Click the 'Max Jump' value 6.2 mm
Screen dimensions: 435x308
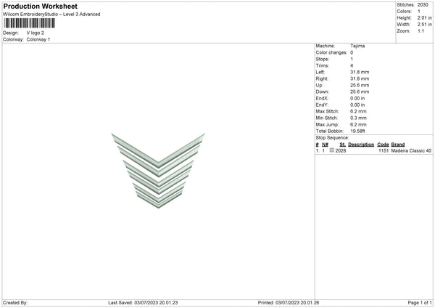click(x=358, y=124)
